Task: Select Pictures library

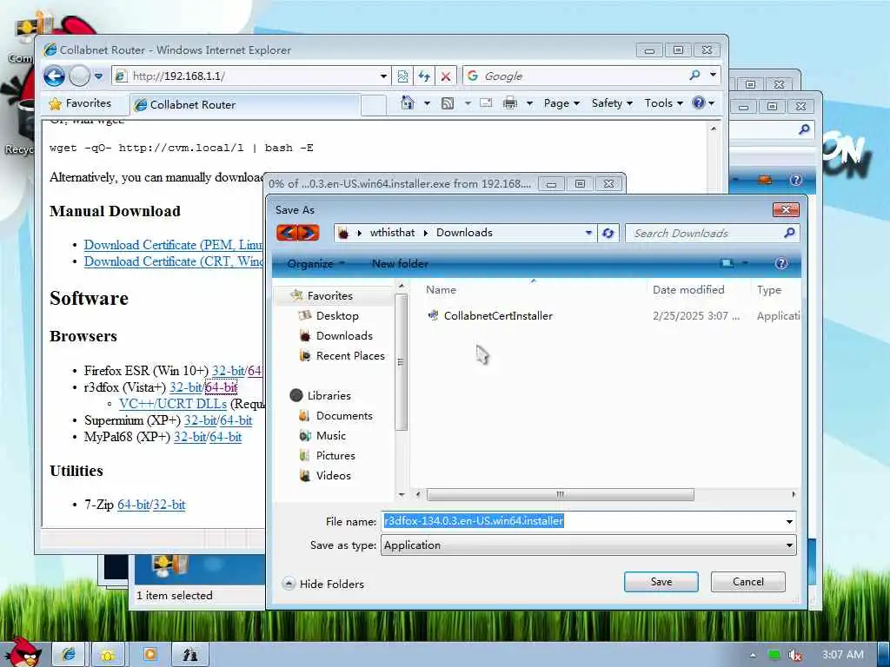Action: [335, 455]
